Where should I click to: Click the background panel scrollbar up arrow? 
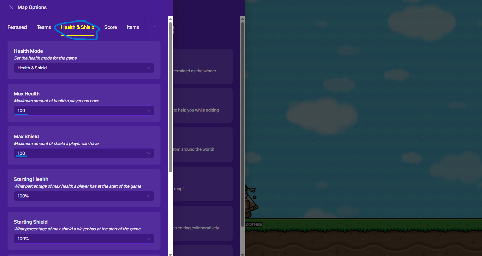(242, 19)
